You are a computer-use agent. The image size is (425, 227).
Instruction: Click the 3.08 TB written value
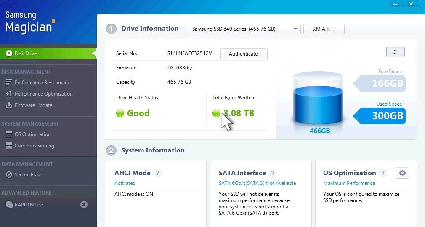coord(239,113)
